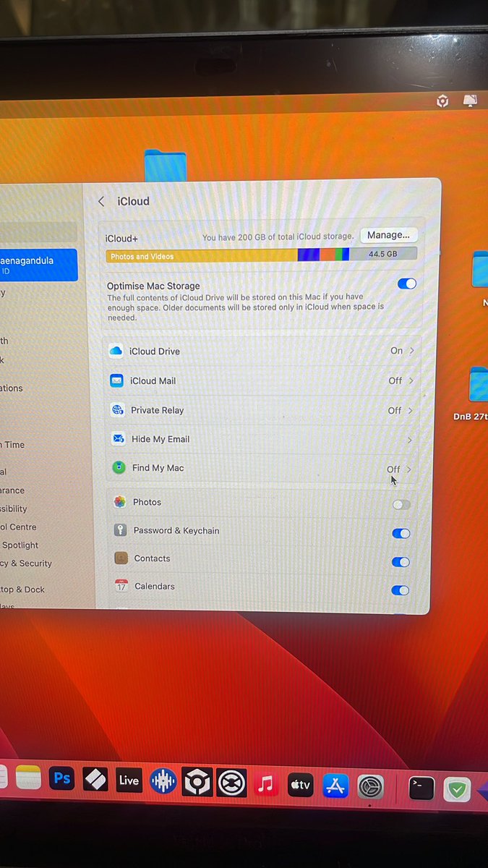Click the Manage... storage button
The width and height of the screenshot is (488, 868).
pos(388,235)
